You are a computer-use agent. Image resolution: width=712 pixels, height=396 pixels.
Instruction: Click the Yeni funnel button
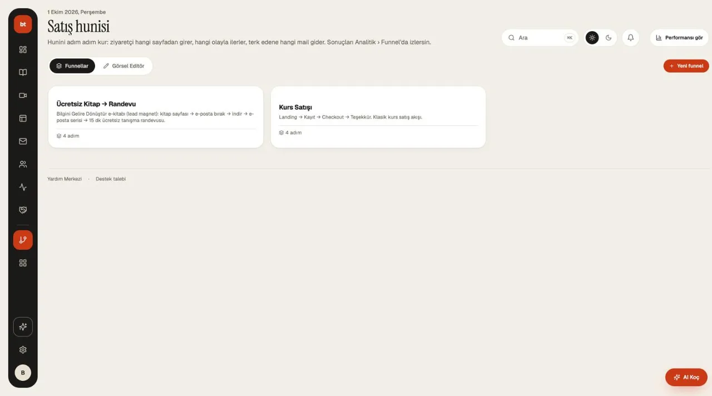686,66
